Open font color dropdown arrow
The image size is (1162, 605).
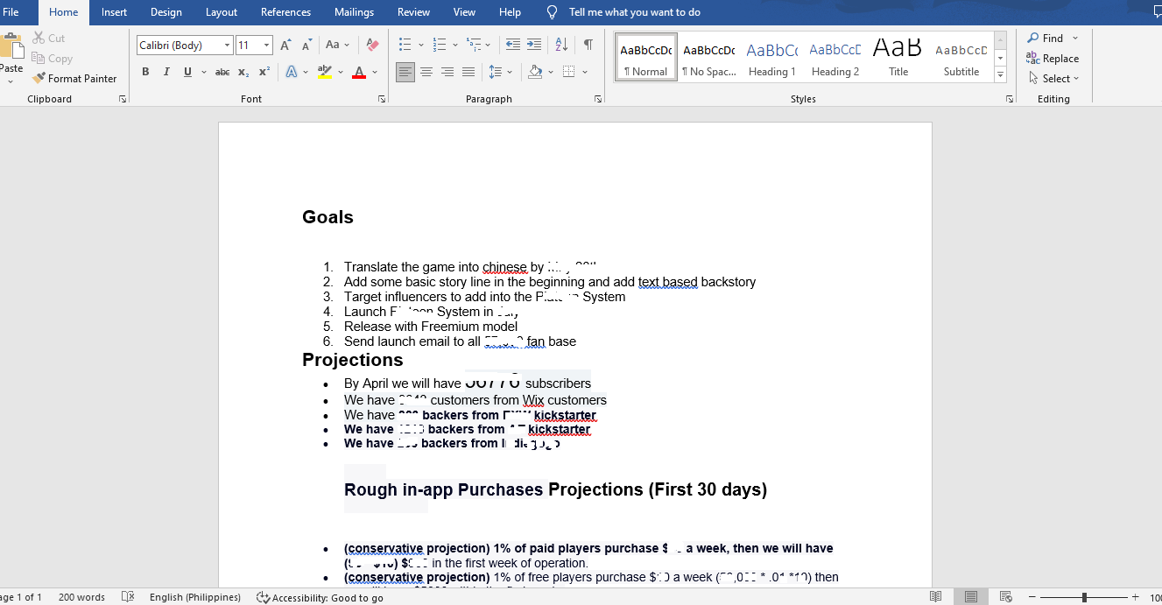(x=375, y=72)
